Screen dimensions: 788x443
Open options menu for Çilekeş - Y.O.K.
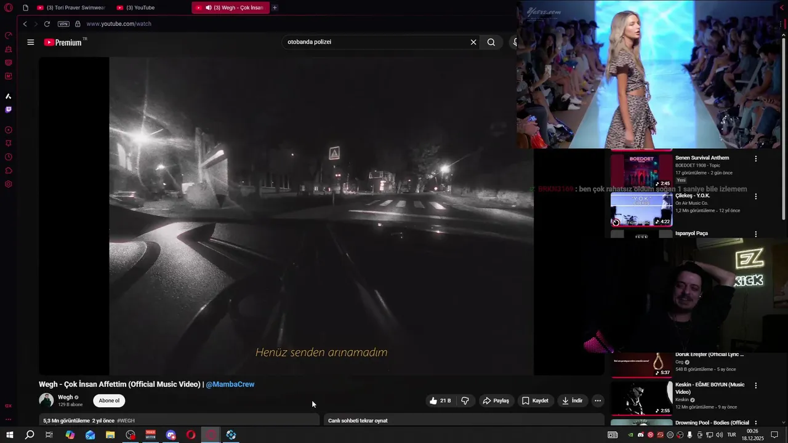click(756, 197)
